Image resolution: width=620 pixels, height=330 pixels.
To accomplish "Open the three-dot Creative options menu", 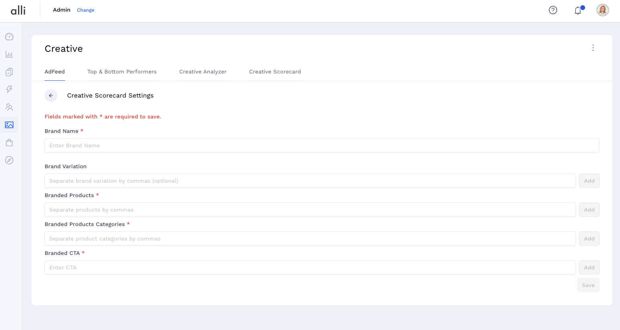I will [x=593, y=48].
